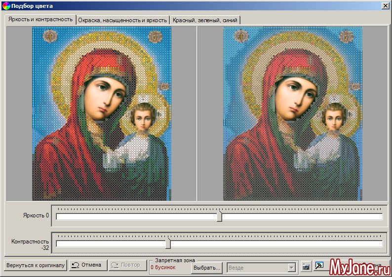Close the Подбор цвета dialog
This screenshot has width=392, height=277.
click(385, 6)
